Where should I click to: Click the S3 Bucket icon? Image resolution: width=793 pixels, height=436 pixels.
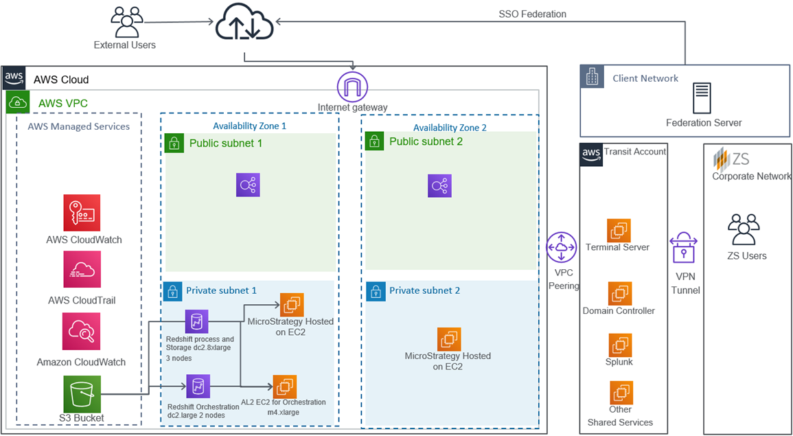82,394
